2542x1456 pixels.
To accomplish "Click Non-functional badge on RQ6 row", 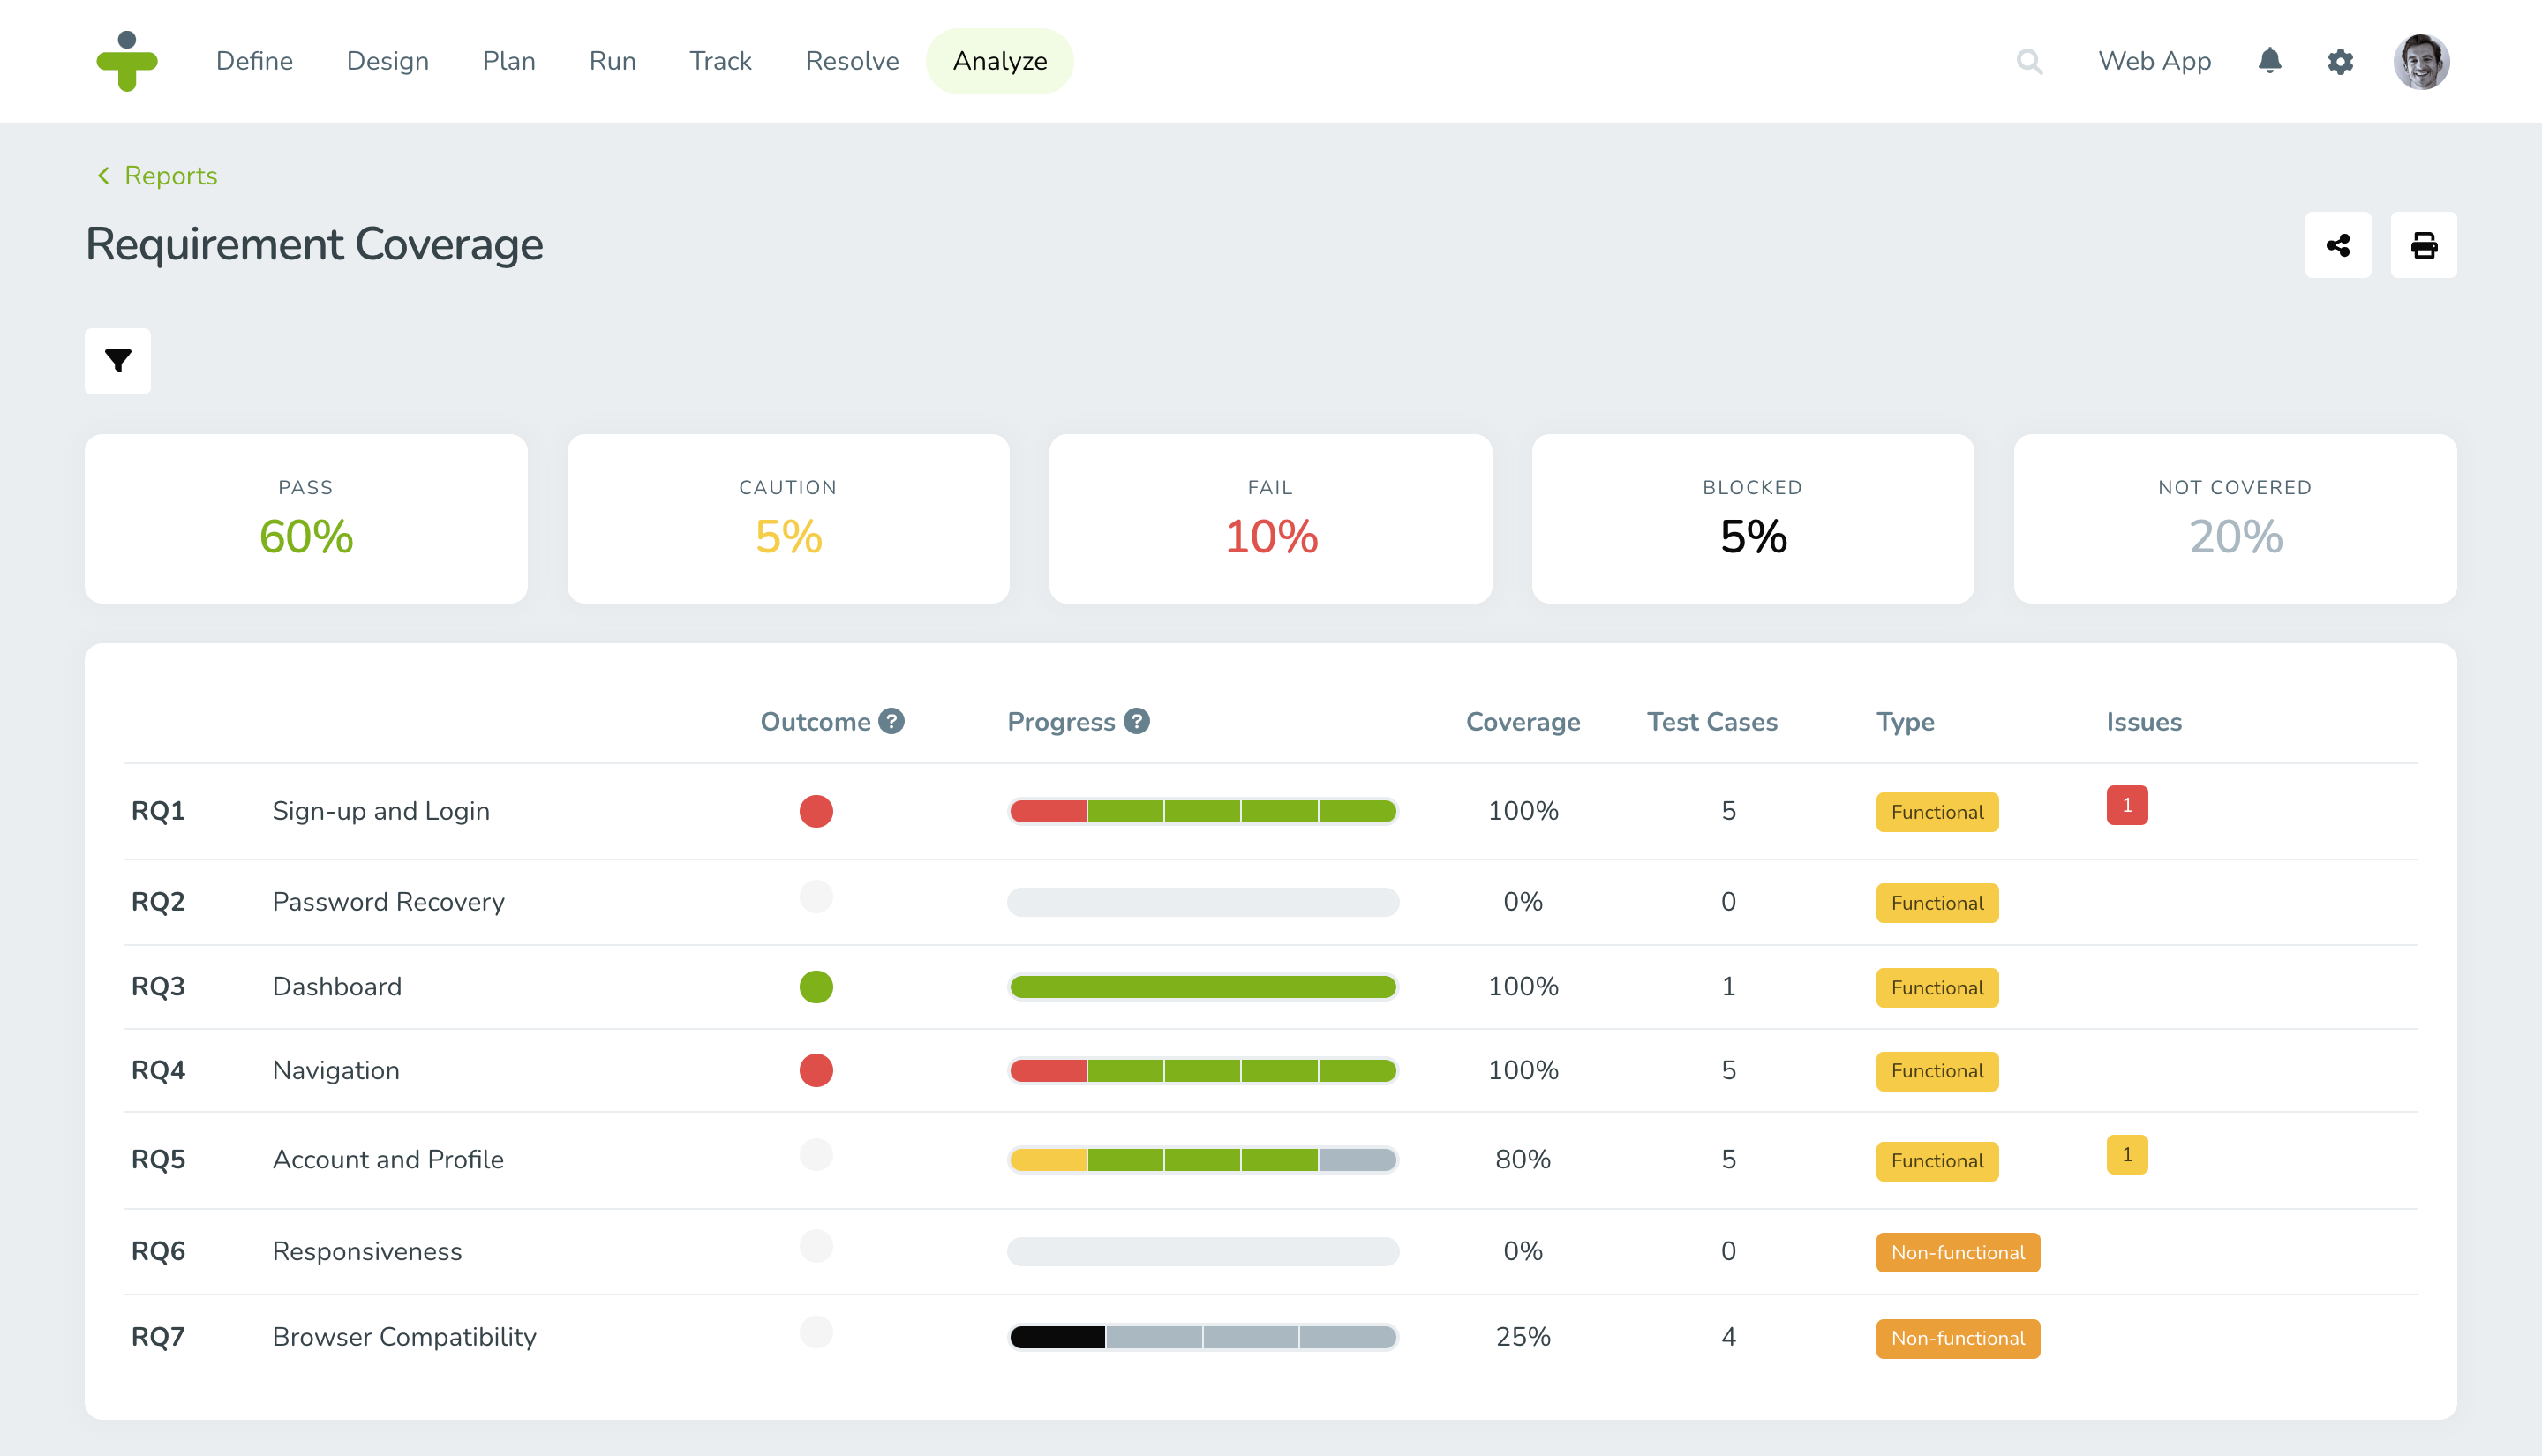I will pyautogui.click(x=1955, y=1252).
